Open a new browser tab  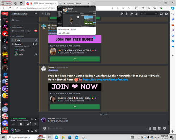94,3
